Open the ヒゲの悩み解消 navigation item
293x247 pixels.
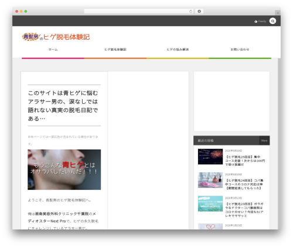(178, 50)
